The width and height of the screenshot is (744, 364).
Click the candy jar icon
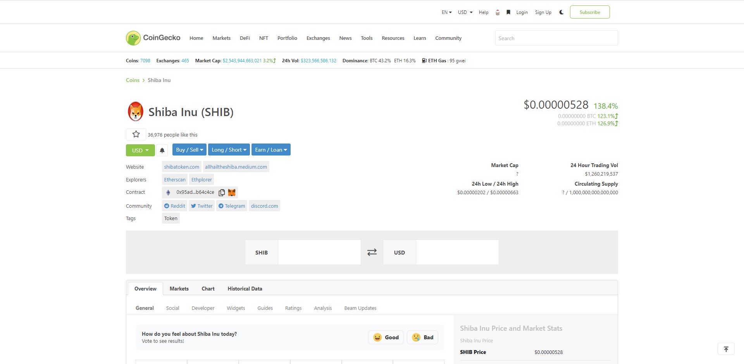tap(498, 12)
